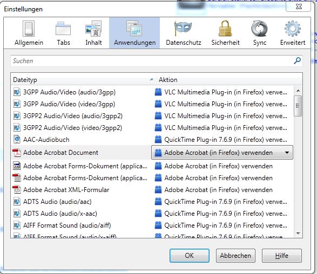Open Adobe Acrobat Document action dropdown
This screenshot has height=274, width=317.
222,153
